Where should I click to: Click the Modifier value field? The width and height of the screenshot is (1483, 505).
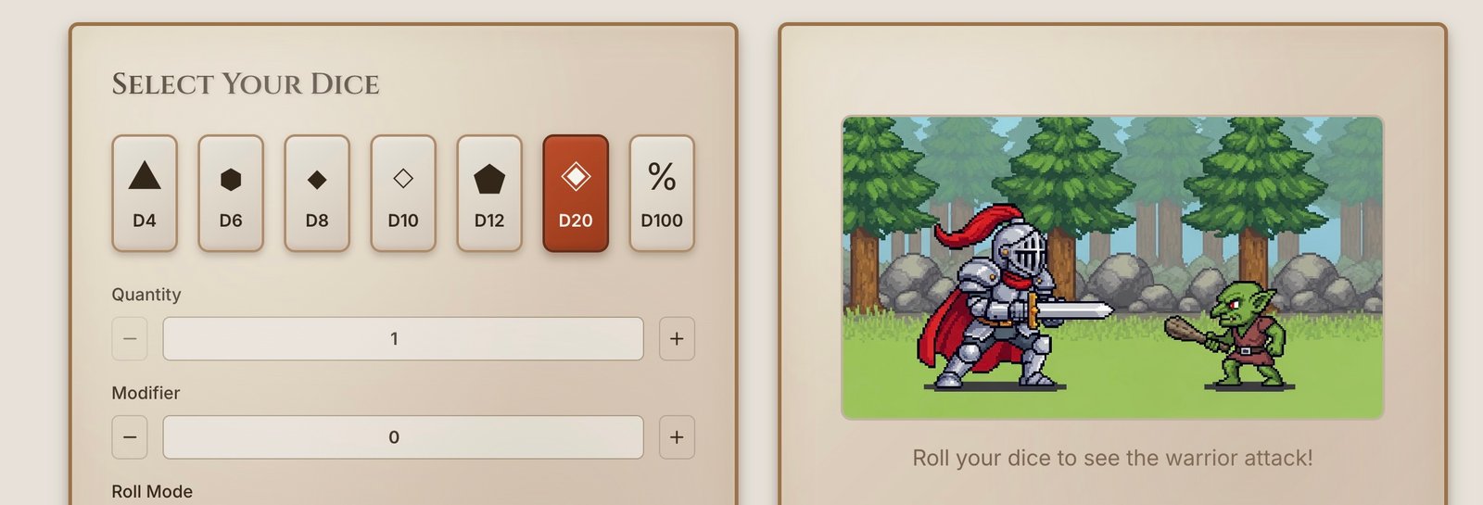pyautogui.click(x=403, y=437)
